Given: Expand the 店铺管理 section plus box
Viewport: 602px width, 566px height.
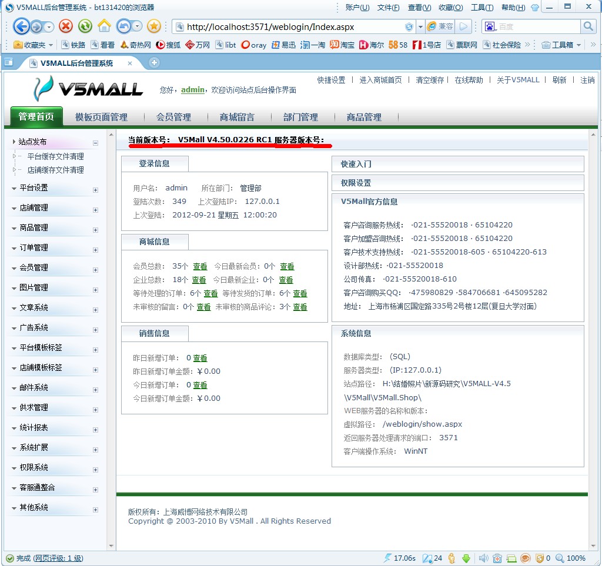Looking at the screenshot, I should coord(96,210).
